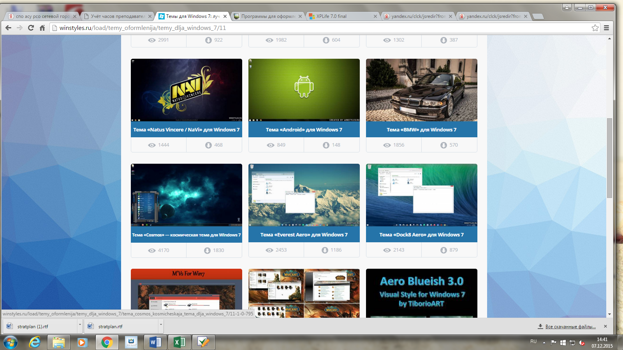Open Microsoft Excel from taskbar
Image resolution: width=623 pixels, height=350 pixels.
coord(180,342)
